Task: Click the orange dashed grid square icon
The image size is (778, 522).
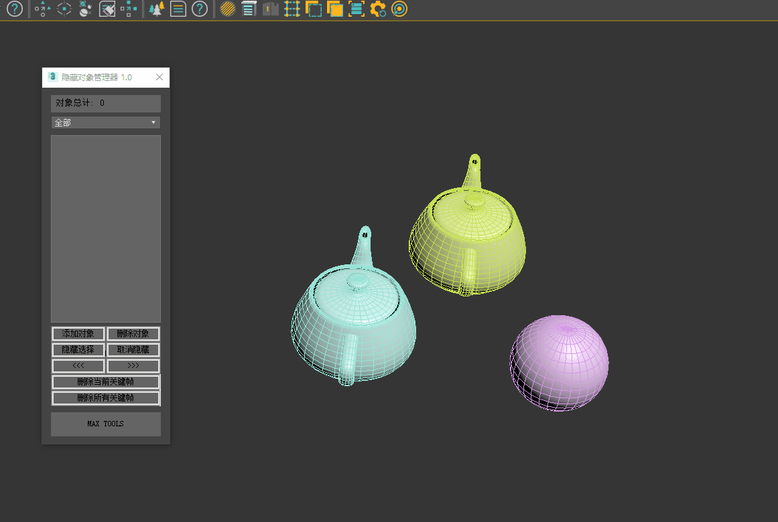Action: pos(291,9)
